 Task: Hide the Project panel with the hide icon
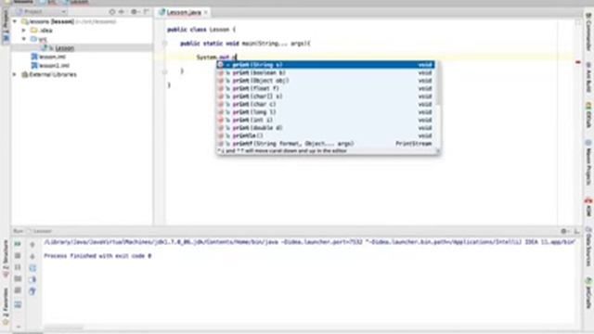(146, 12)
